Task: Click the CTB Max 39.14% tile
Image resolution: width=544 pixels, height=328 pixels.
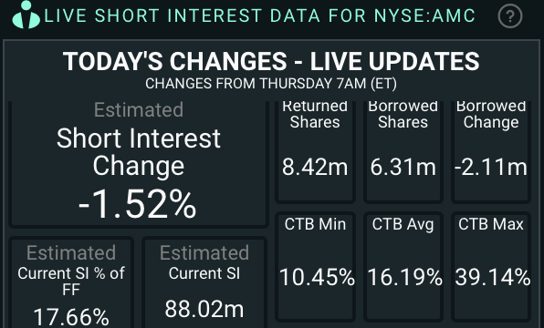Action: pyautogui.click(x=491, y=267)
